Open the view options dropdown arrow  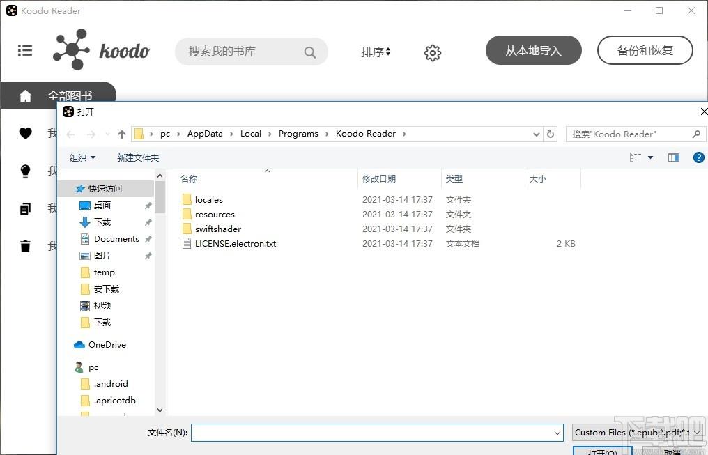[650, 157]
